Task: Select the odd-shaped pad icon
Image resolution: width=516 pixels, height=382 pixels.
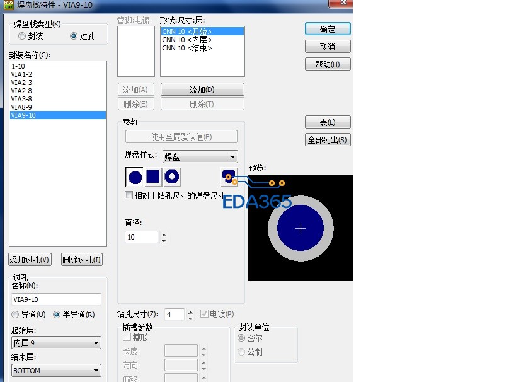Action: 228,176
